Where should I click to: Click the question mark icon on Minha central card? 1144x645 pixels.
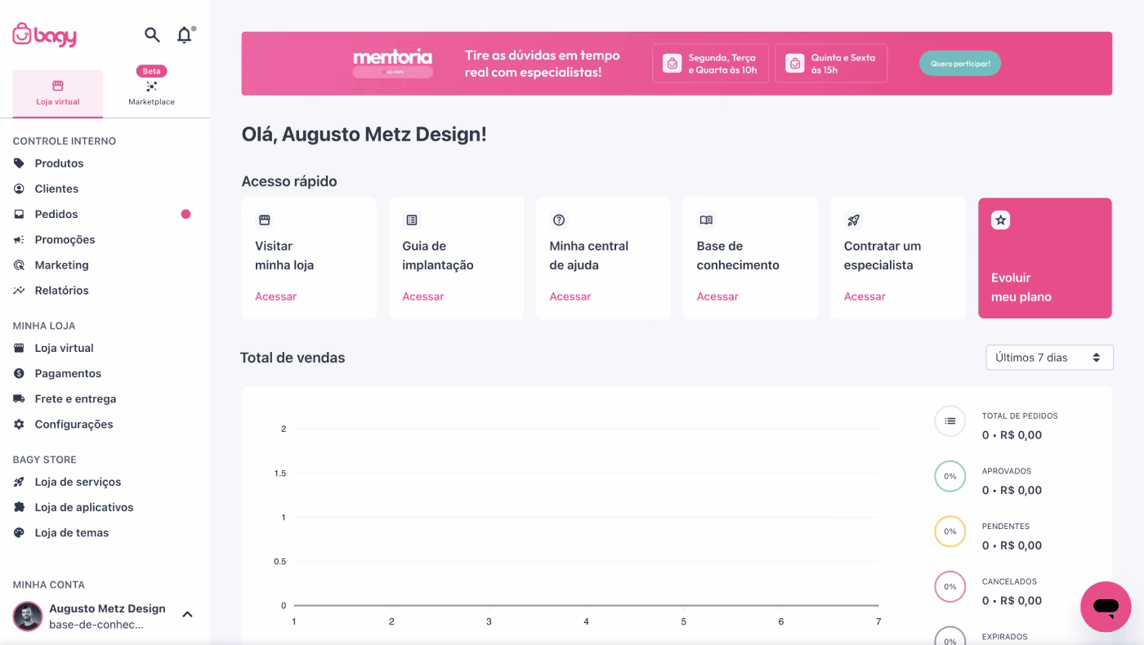tap(559, 220)
